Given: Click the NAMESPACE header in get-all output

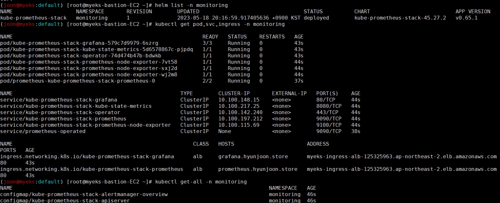Looking at the screenshot, I should (283, 188).
